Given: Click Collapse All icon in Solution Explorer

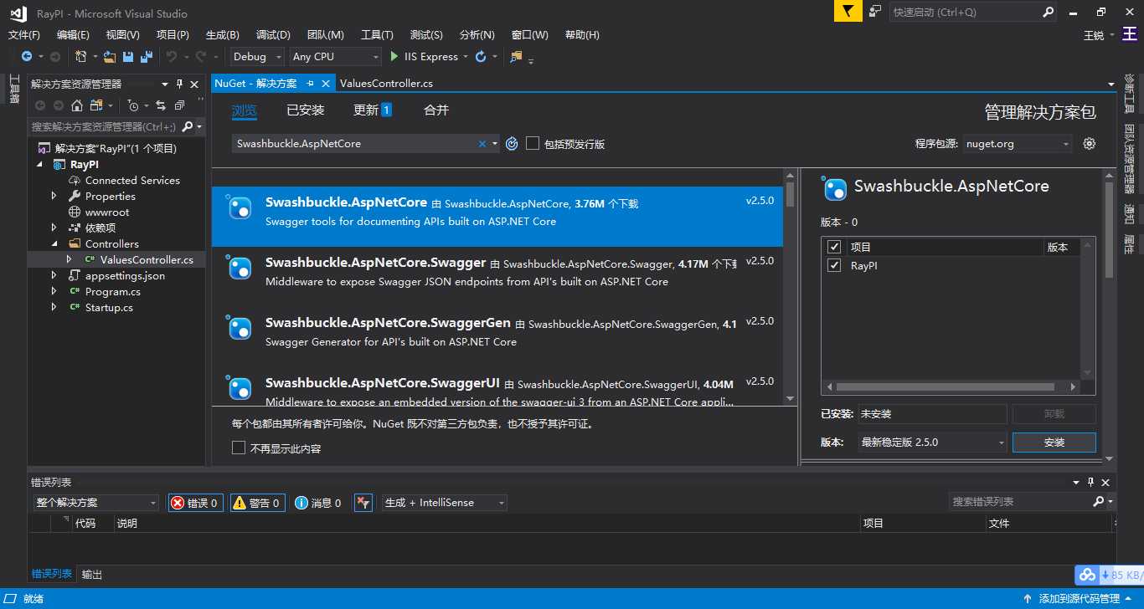Looking at the screenshot, I should pos(180,105).
